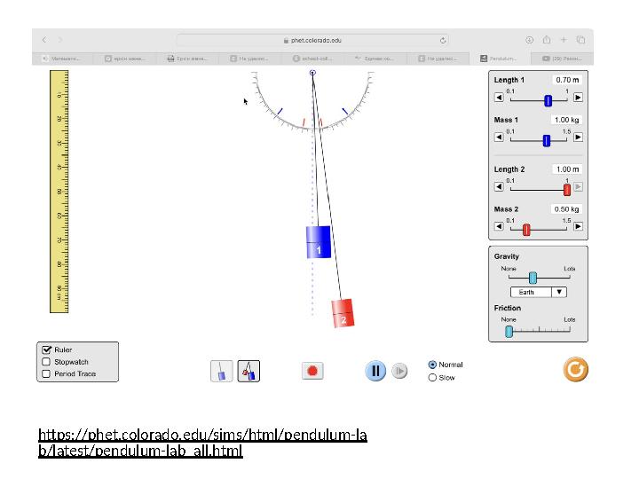This screenshot has height=479, width=639.
Task: Click the phet.colorado.edu address bar
Action: [x=312, y=40]
